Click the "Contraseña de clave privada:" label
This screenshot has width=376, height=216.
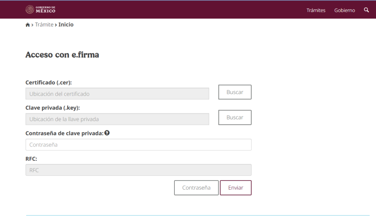(x=64, y=133)
